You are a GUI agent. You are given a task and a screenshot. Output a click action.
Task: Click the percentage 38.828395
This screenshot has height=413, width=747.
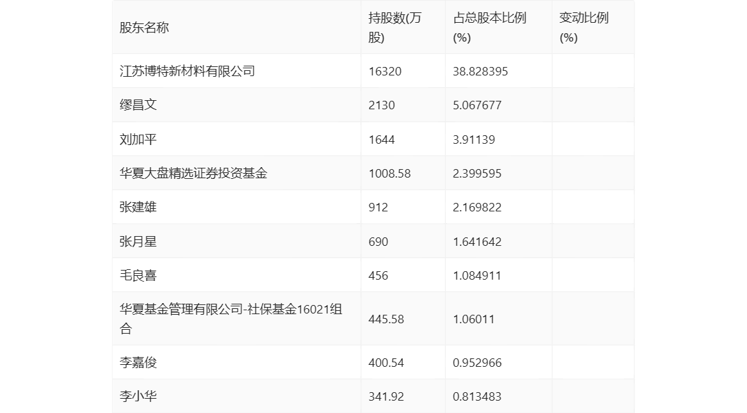[480, 72]
